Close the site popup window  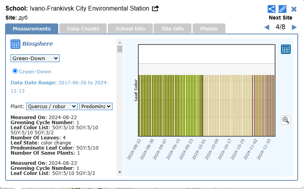294,9
